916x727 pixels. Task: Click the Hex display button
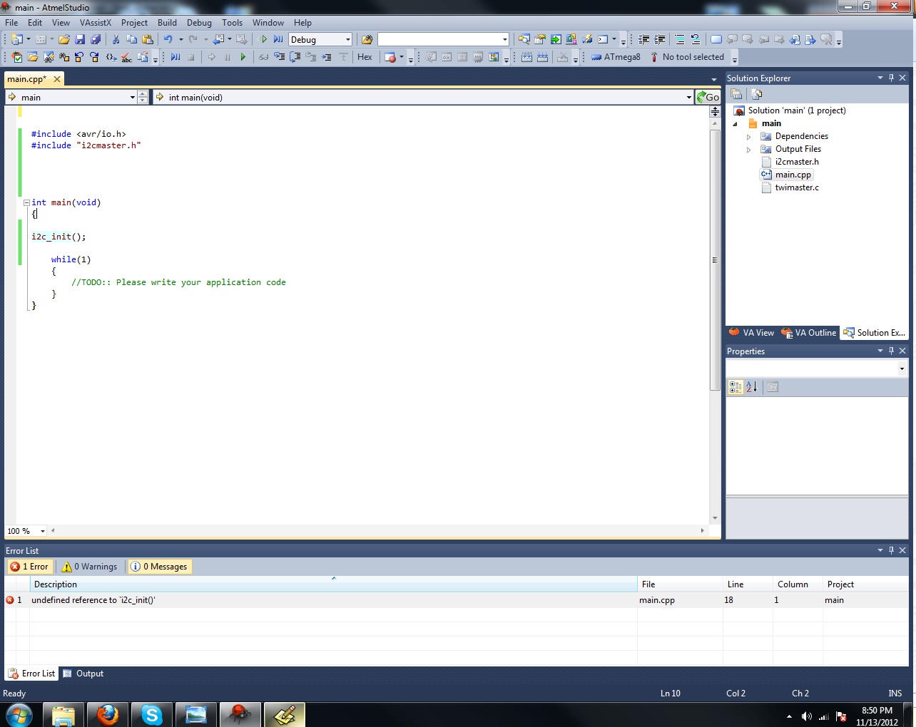(x=365, y=57)
